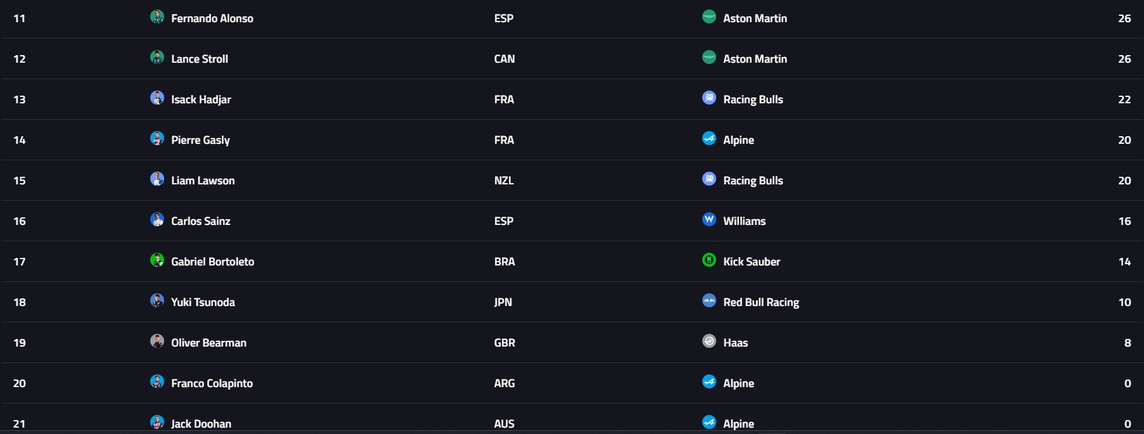The image size is (1144, 434).
Task: Click the Williams team logo icon
Action: (709, 219)
